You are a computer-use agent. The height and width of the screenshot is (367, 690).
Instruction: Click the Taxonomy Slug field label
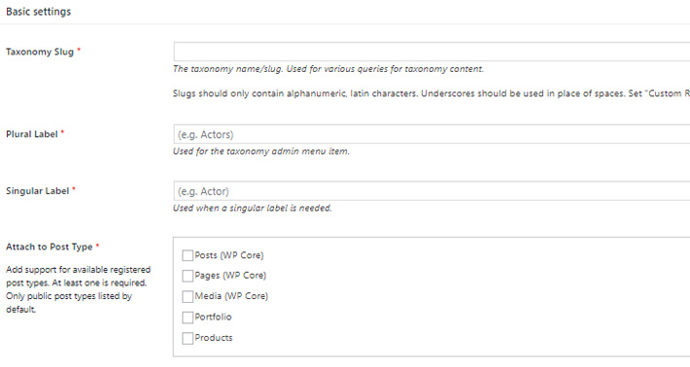(x=40, y=51)
